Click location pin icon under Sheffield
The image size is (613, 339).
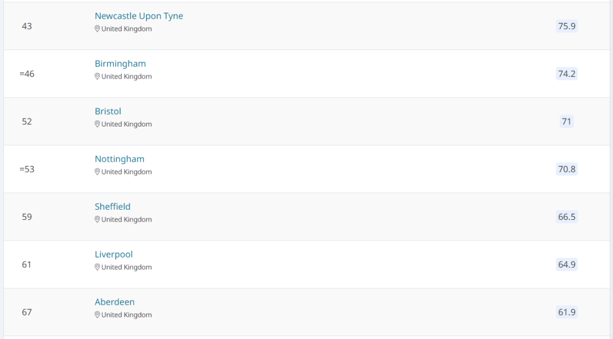[x=97, y=219]
